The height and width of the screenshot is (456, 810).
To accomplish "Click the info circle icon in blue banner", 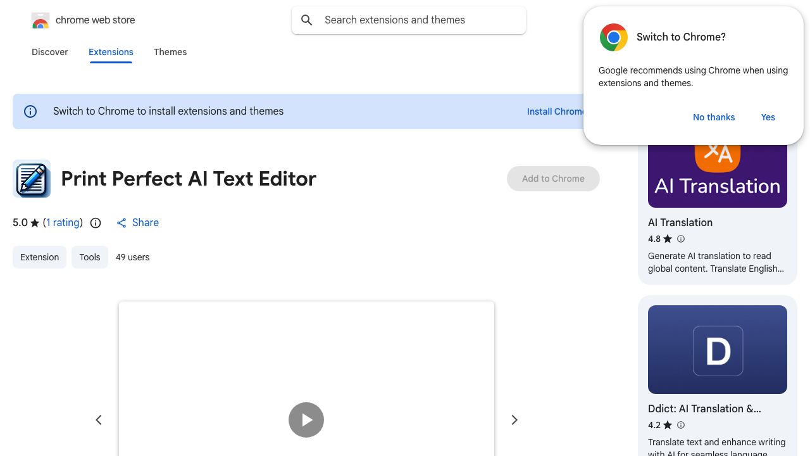I will [30, 111].
